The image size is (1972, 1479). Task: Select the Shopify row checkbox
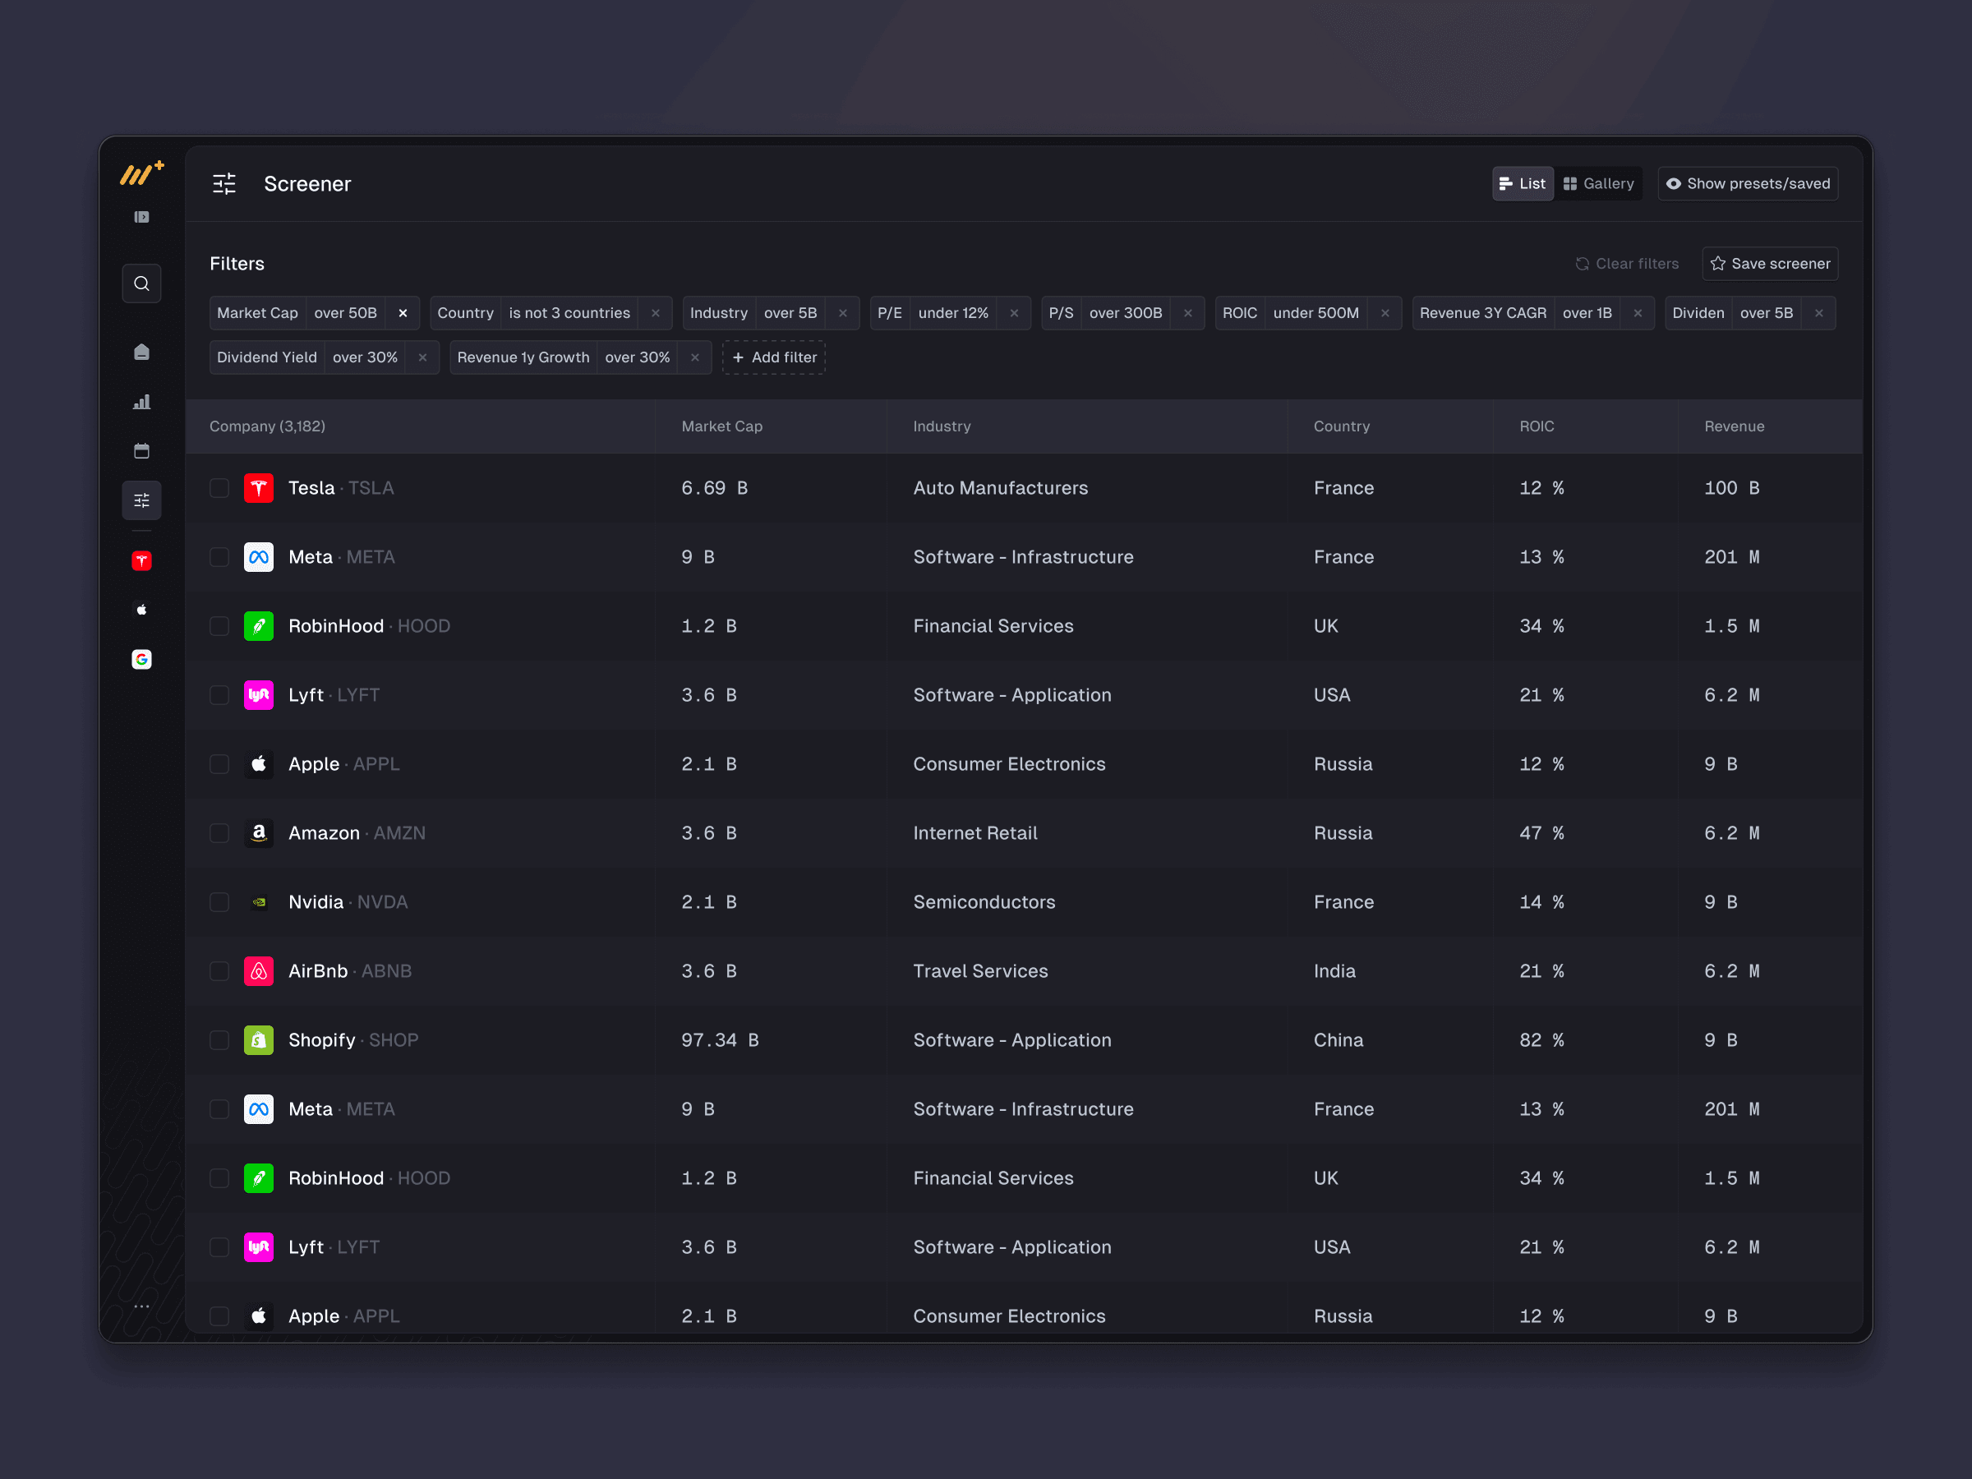point(219,1040)
